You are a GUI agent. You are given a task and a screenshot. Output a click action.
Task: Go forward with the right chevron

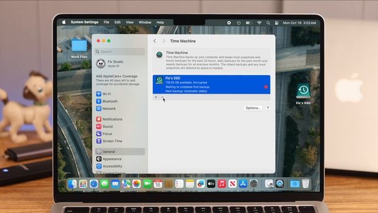164,41
